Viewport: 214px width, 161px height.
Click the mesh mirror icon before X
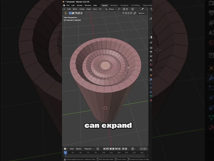[123, 13]
